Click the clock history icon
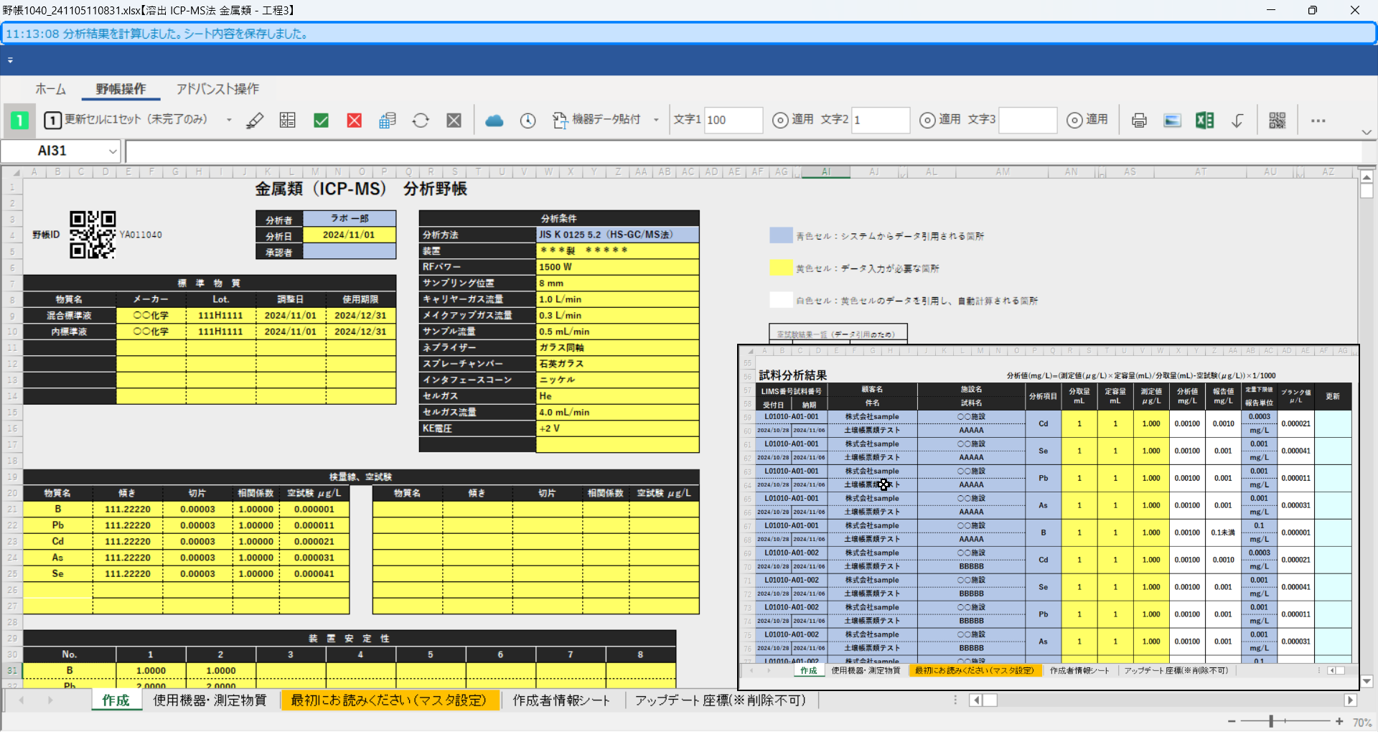Viewport: 1378px width, 732px height. 528,121
